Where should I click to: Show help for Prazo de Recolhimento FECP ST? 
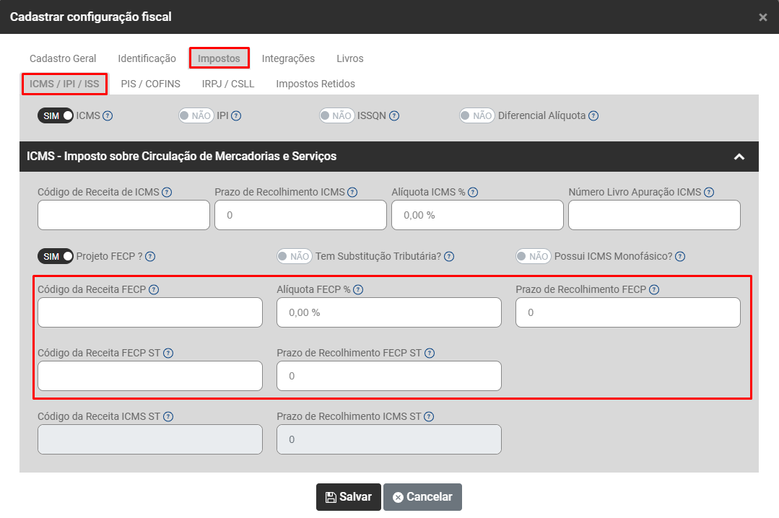pyautogui.click(x=430, y=353)
